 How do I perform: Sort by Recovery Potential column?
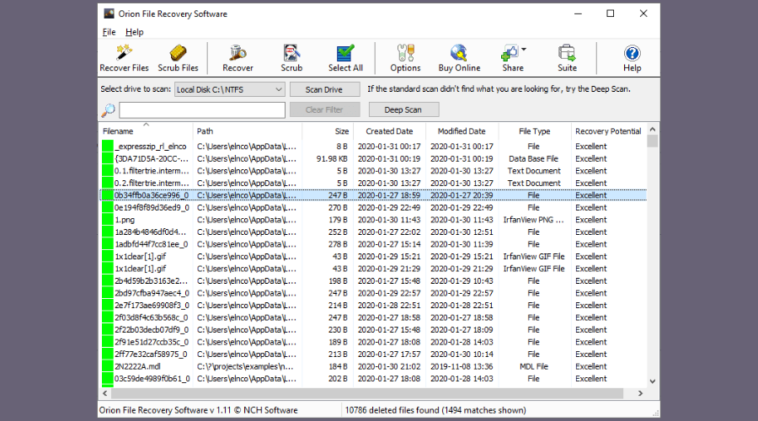[x=608, y=131]
